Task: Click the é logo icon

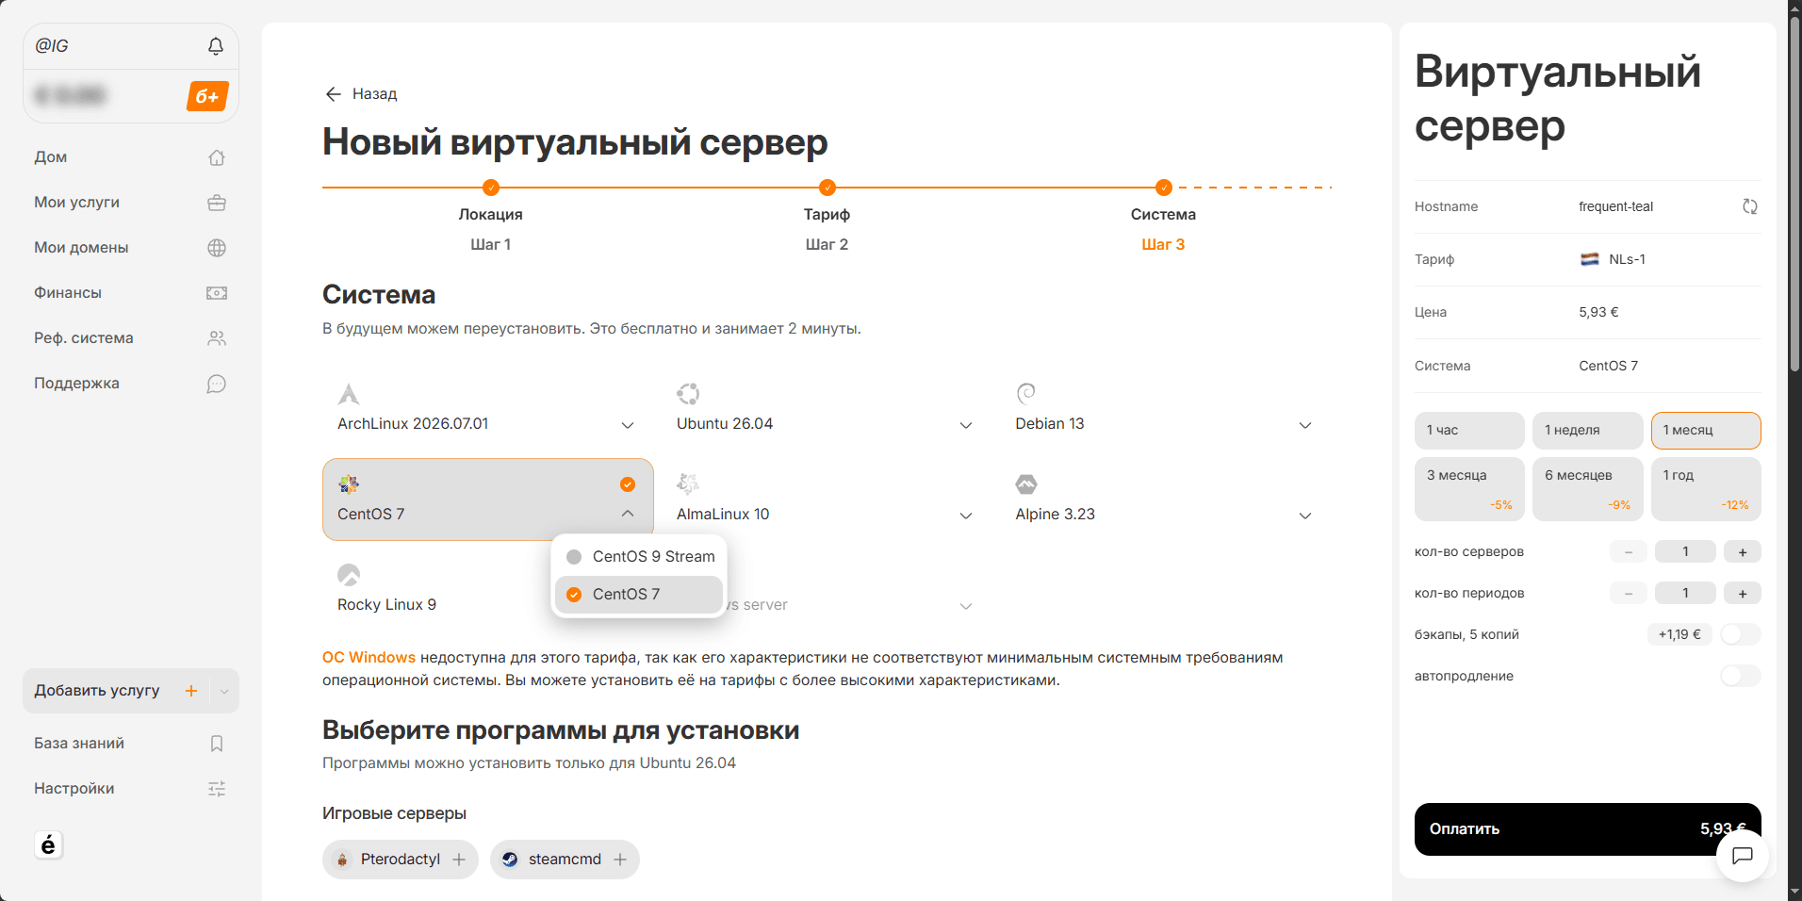Action: pyautogui.click(x=48, y=844)
